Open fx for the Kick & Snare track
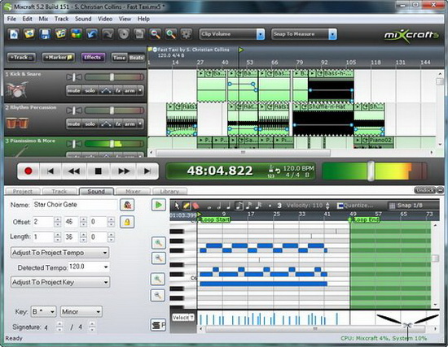Screen dimensions: 448x347 click(x=118, y=91)
